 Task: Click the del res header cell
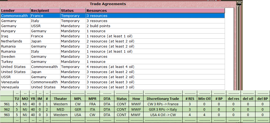[x=233, y=99]
